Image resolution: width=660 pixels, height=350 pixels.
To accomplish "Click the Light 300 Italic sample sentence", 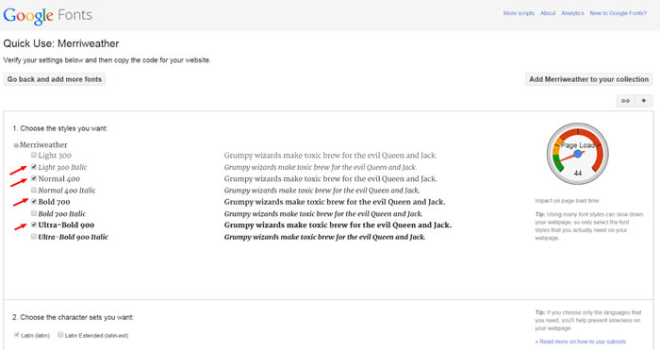I will pyautogui.click(x=321, y=167).
